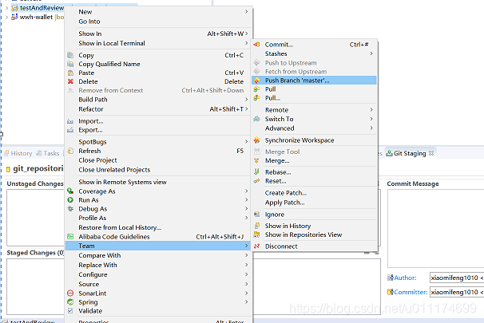Open the Source submenu
This screenshot has width=484, height=323.
(159, 284)
